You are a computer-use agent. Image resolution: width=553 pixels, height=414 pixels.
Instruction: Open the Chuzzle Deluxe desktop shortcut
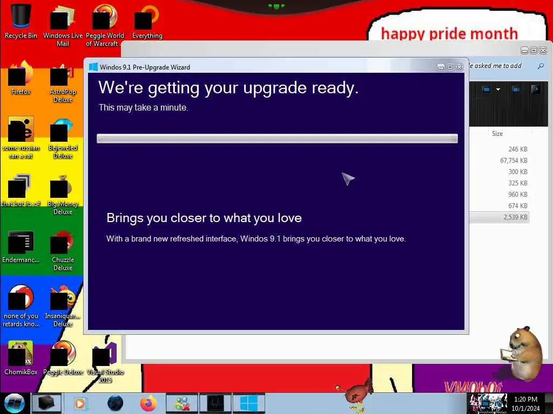[x=63, y=250]
